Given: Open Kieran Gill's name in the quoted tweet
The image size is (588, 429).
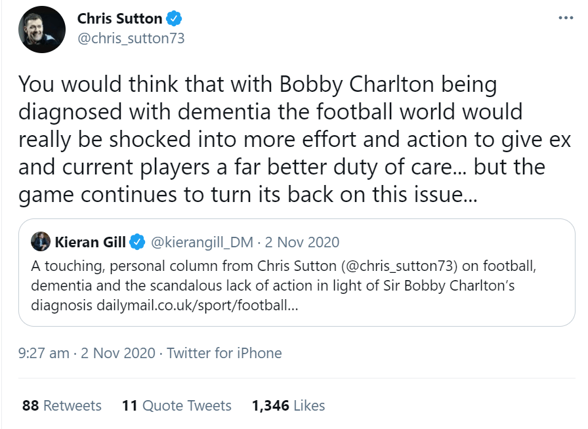Looking at the screenshot, I should tap(91, 242).
